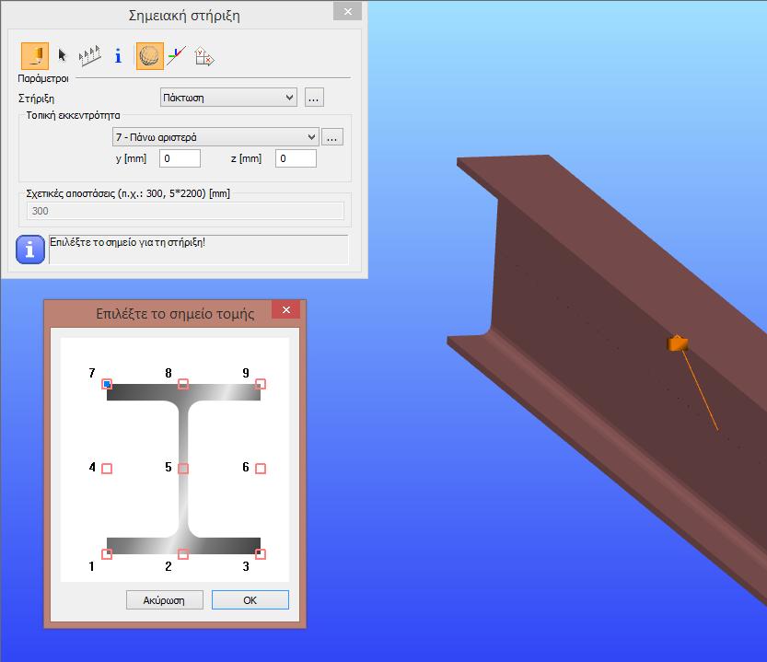Click the relative distances field showing 300

185,211
